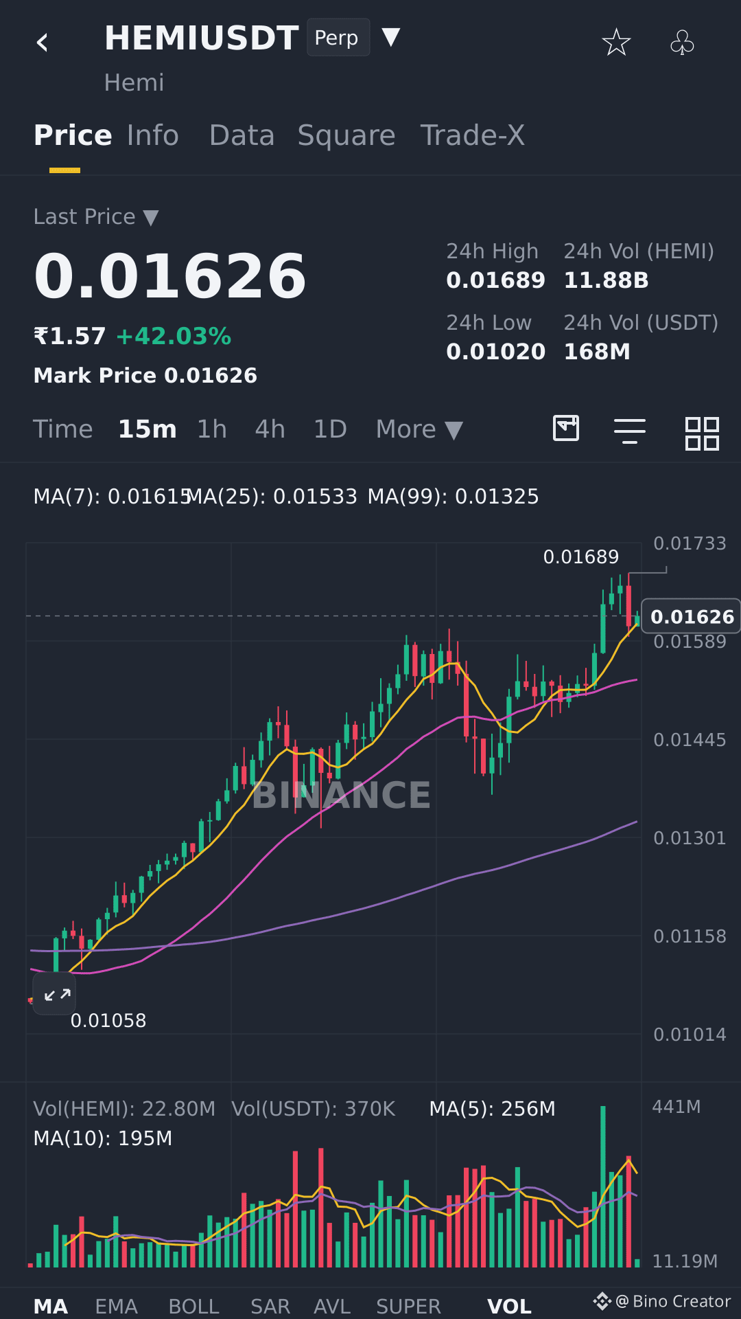Open the chart drawing tool icon

pos(566,428)
